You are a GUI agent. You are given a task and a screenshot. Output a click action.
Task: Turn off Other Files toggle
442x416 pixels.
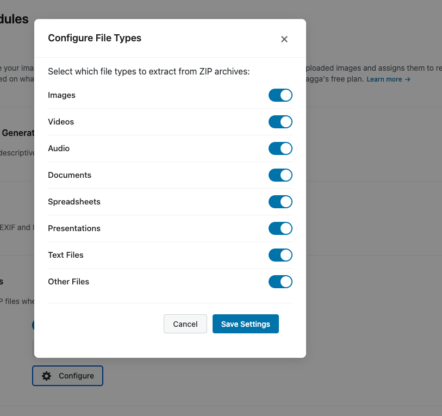tap(281, 282)
